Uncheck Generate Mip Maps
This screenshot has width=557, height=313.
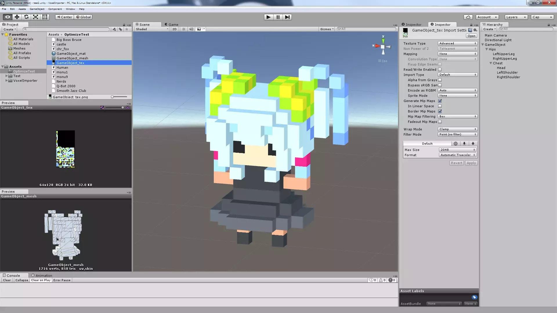(440, 101)
